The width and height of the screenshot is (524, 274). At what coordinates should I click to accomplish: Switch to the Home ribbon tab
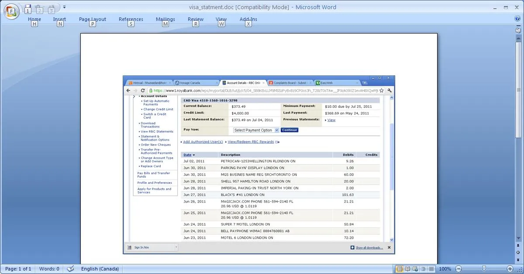pos(34,19)
